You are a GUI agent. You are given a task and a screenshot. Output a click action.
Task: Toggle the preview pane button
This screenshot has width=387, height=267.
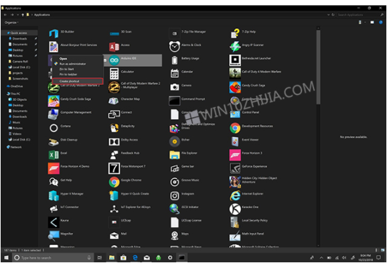click(372, 23)
